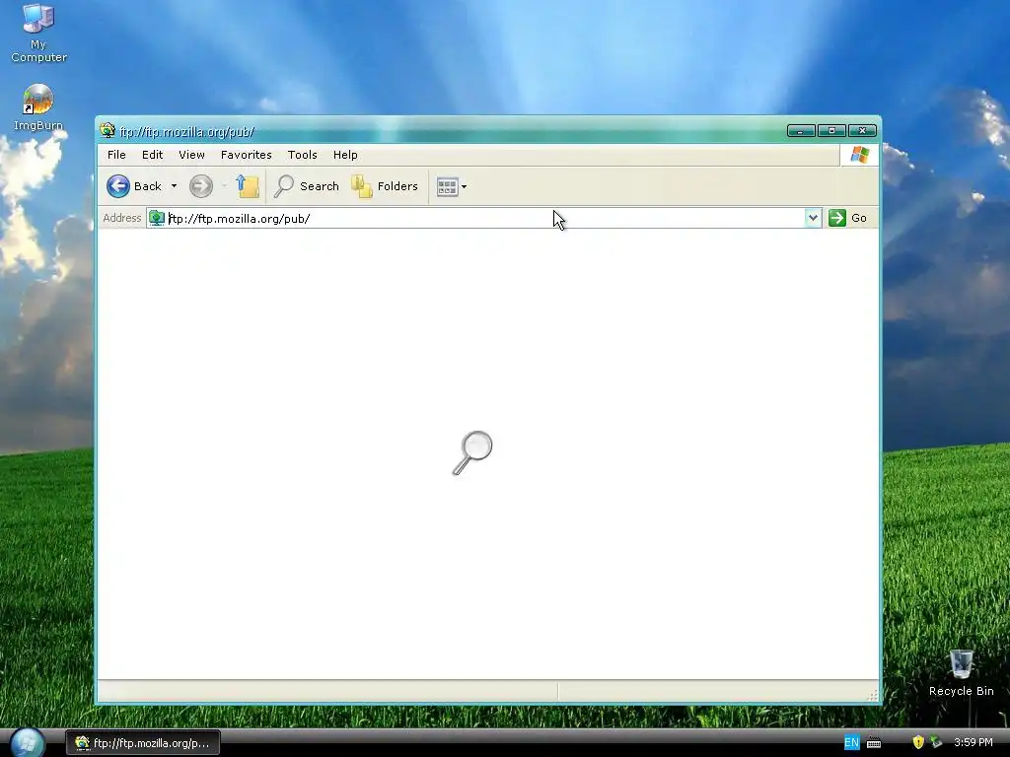Viewport: 1010px width, 757px height.
Task: Click the network connection tray icon
Action: (936, 742)
